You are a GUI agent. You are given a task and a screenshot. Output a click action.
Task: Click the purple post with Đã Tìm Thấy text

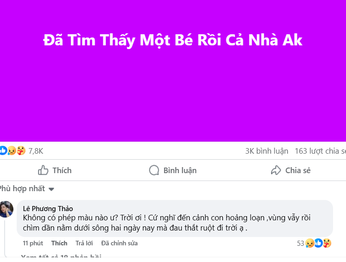click(x=173, y=70)
